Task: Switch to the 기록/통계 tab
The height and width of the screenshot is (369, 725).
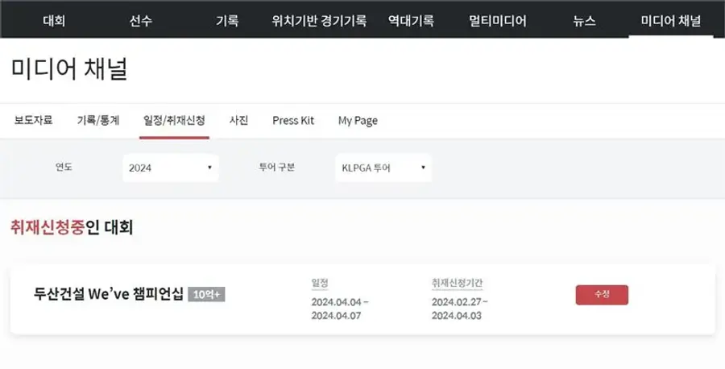Action: click(98, 120)
